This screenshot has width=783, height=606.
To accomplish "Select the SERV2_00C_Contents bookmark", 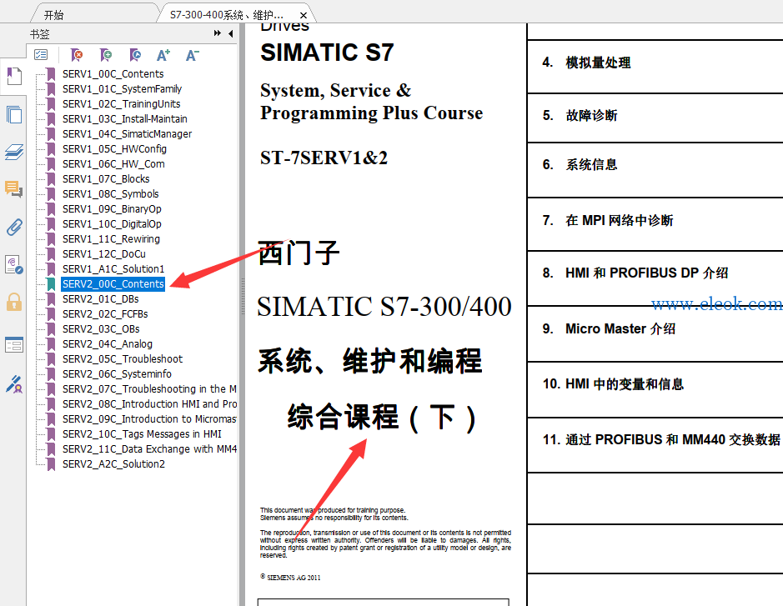I will coord(113,284).
